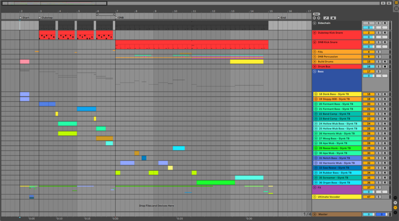Viewport: 399px width, 221px height.
Task: Toggle Fills track activator 4
Action: pyautogui.click(x=368, y=52)
